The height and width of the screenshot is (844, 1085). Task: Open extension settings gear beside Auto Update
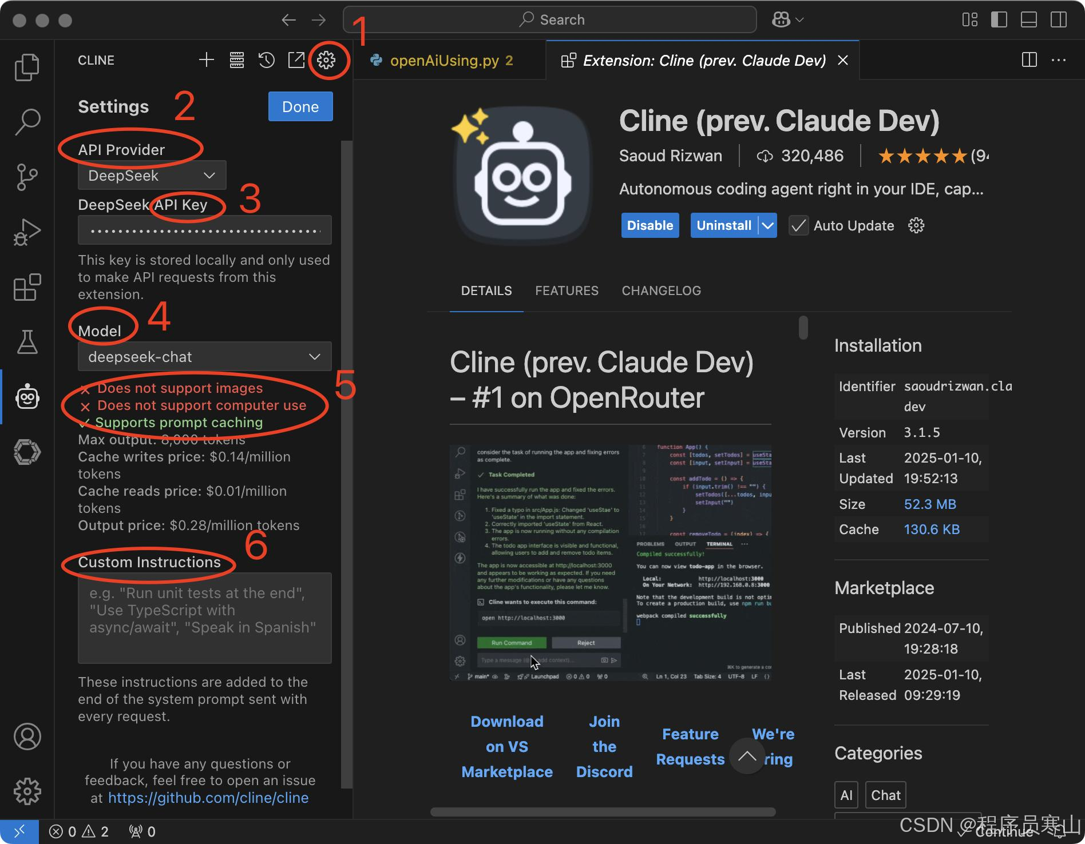pos(916,225)
